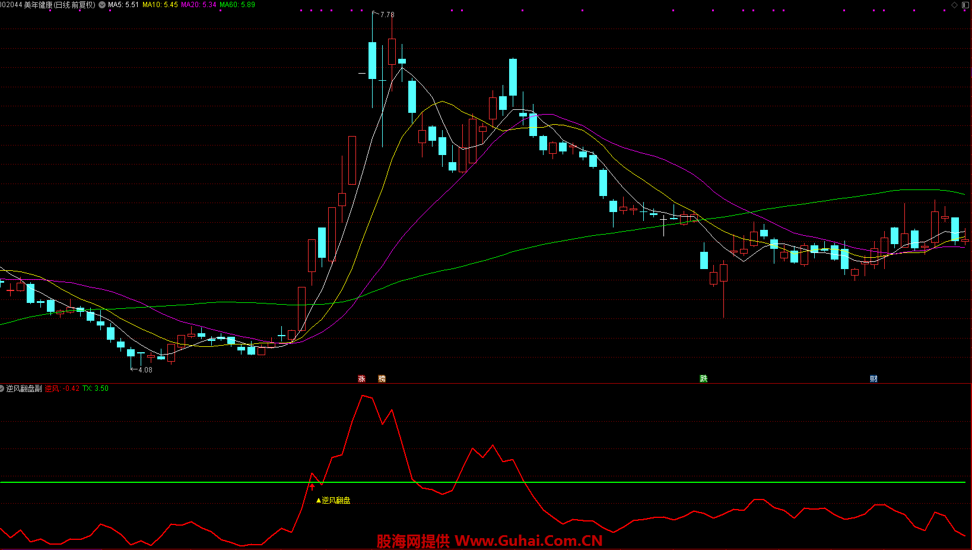Screen dimensions: 972x550
Task: Open the 逆风翻盘副 indicator dropdown arrow
Action: click(2, 388)
